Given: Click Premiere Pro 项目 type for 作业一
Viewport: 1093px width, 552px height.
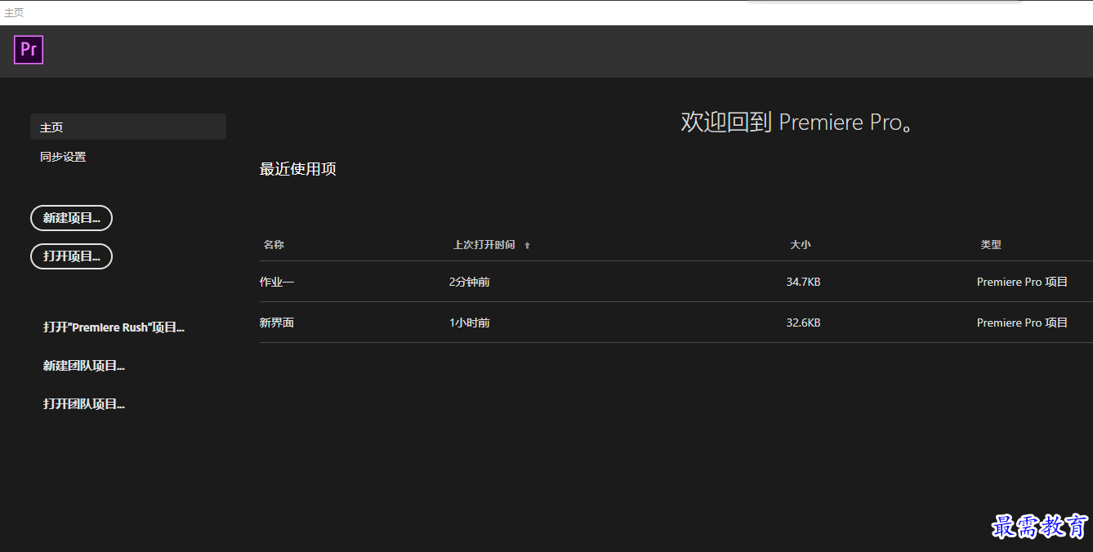Looking at the screenshot, I should click(1023, 282).
